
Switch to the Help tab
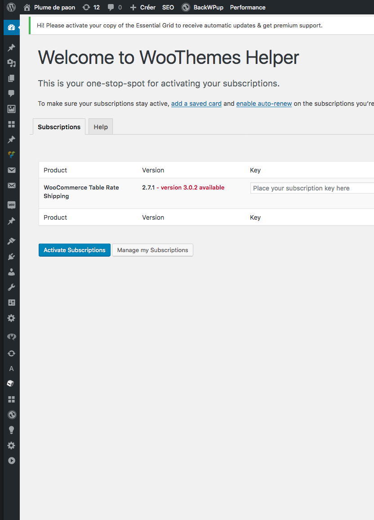101,127
